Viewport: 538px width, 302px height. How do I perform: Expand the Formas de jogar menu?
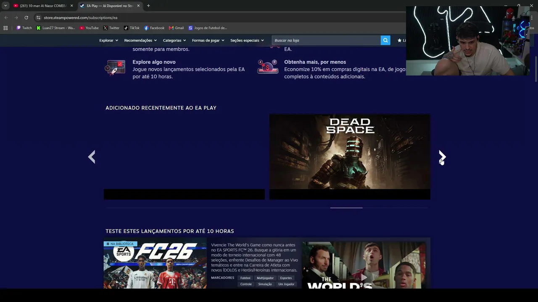[x=208, y=40]
